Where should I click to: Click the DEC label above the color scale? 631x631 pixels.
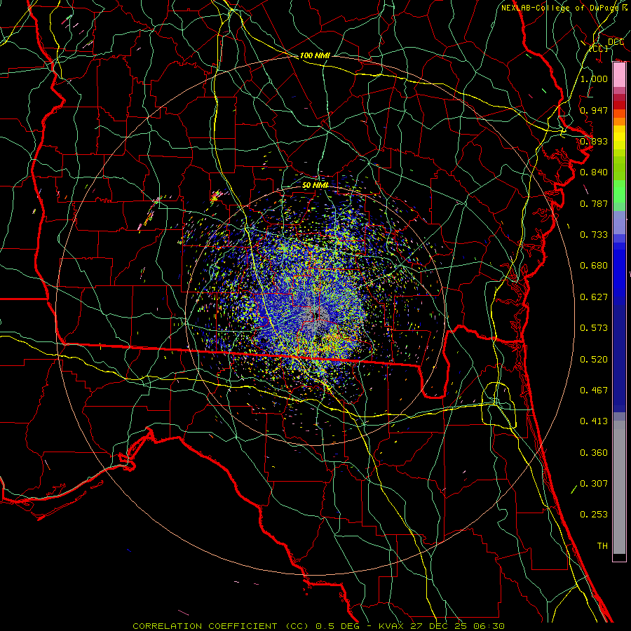(616, 42)
